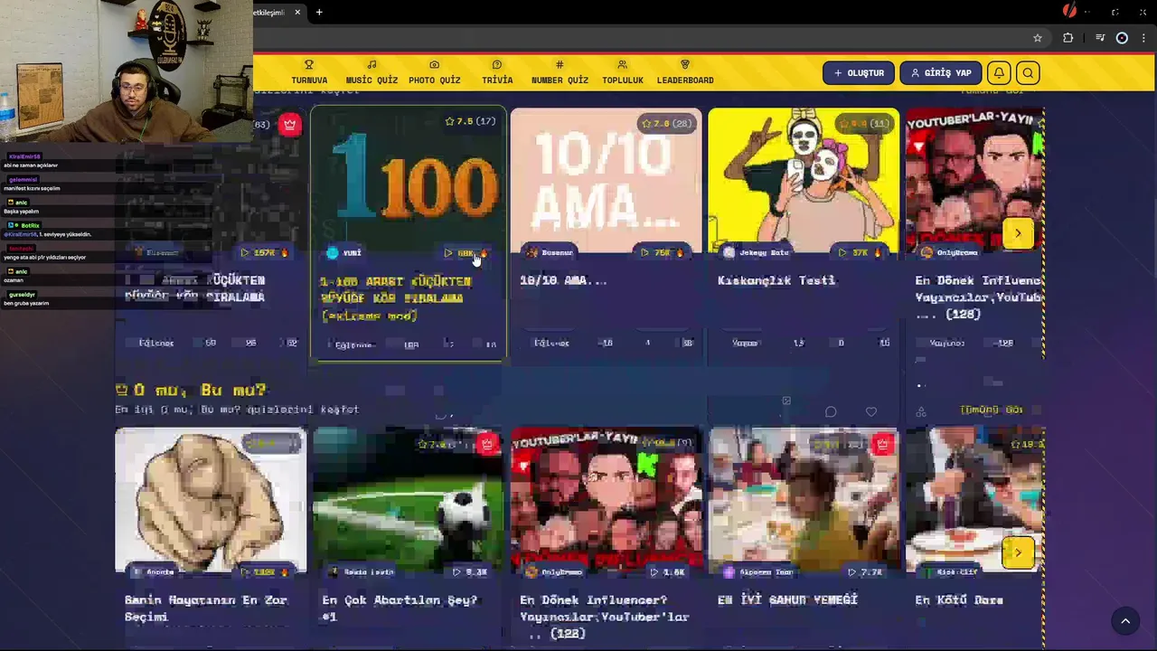Click En Çok Abartılan Şey title
The image size is (1157, 651).
(400, 609)
